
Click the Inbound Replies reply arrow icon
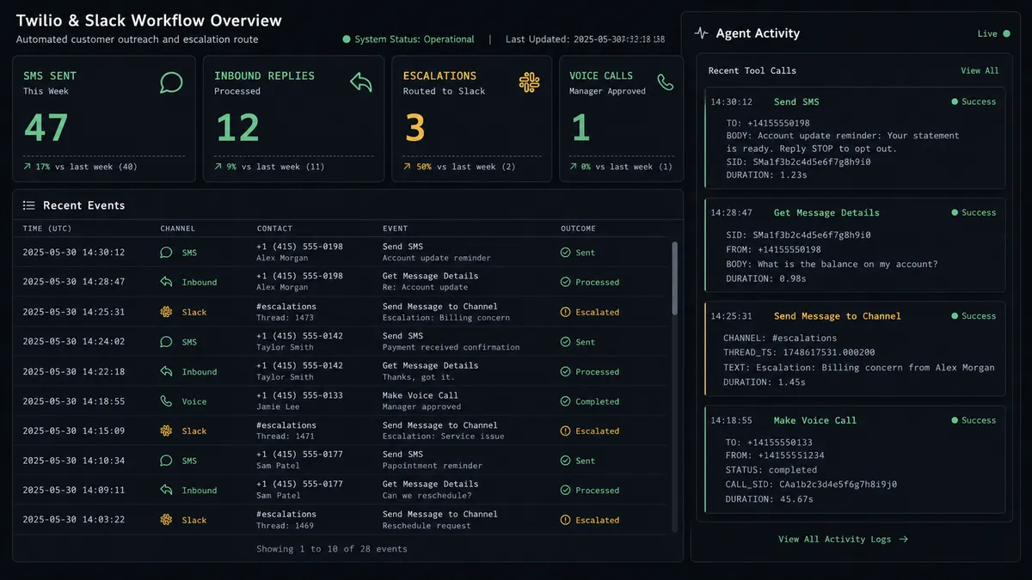coord(361,82)
